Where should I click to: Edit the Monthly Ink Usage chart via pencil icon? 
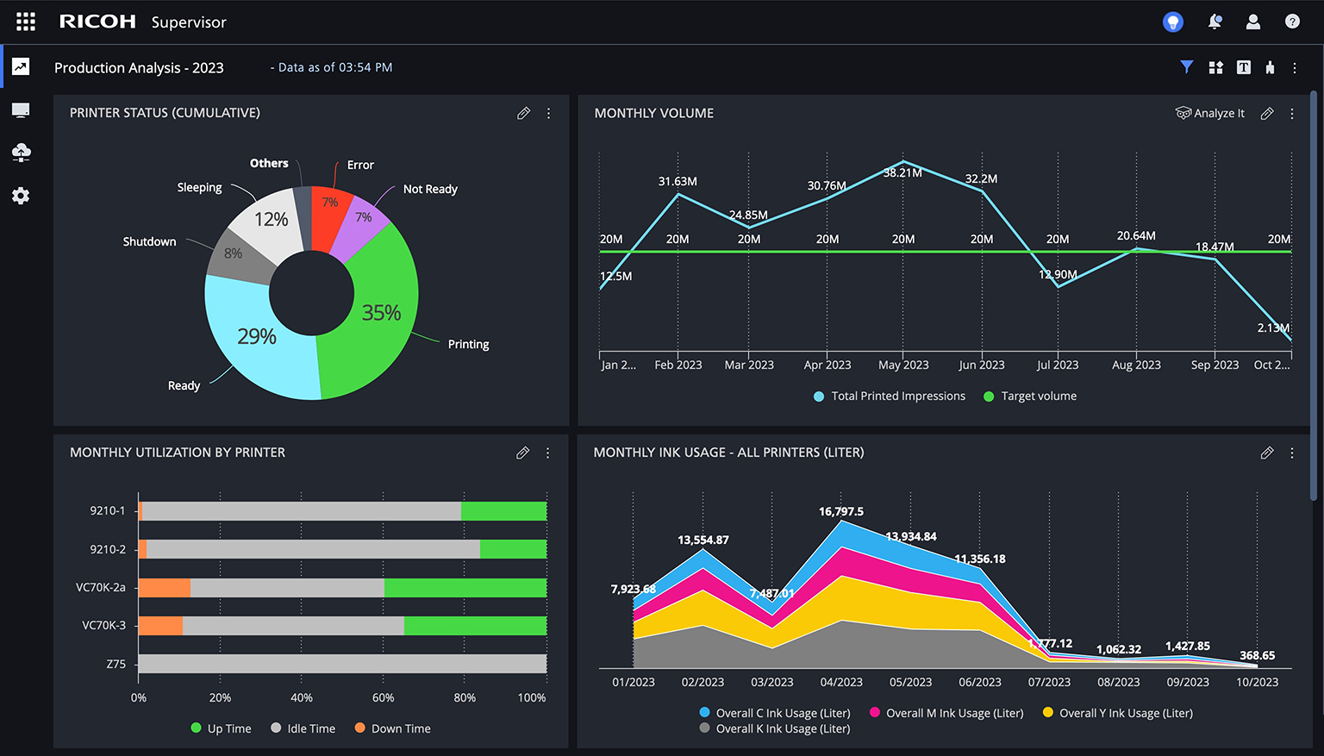(1267, 452)
